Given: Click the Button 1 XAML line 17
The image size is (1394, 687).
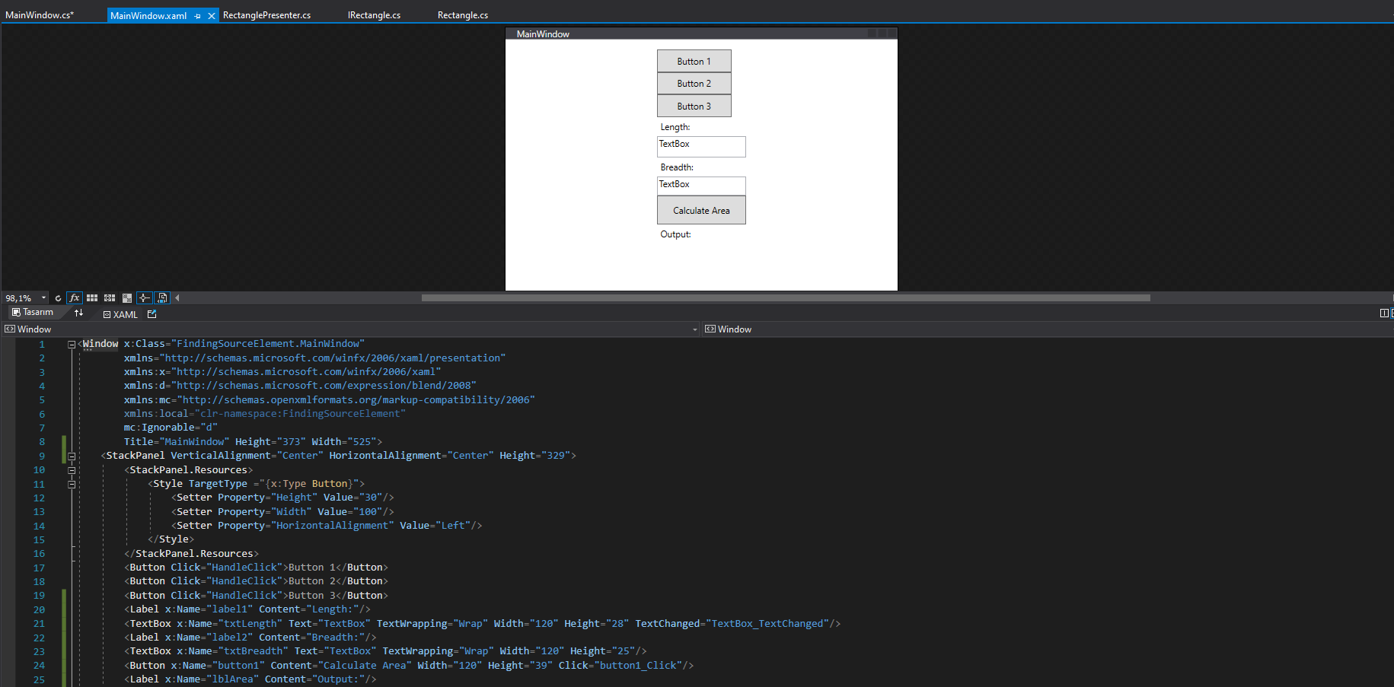Looking at the screenshot, I should pos(257,568).
